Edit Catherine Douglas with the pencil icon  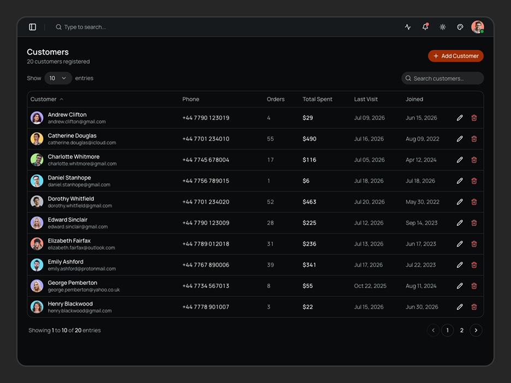click(x=460, y=139)
